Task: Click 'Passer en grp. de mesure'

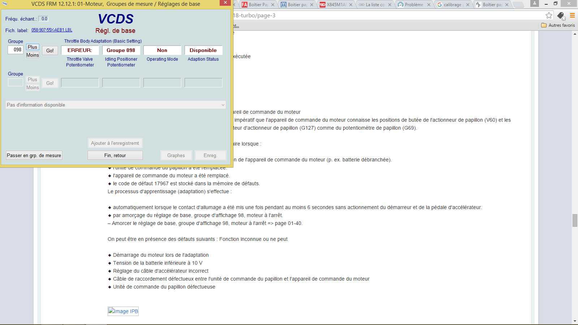Action: tap(34, 155)
